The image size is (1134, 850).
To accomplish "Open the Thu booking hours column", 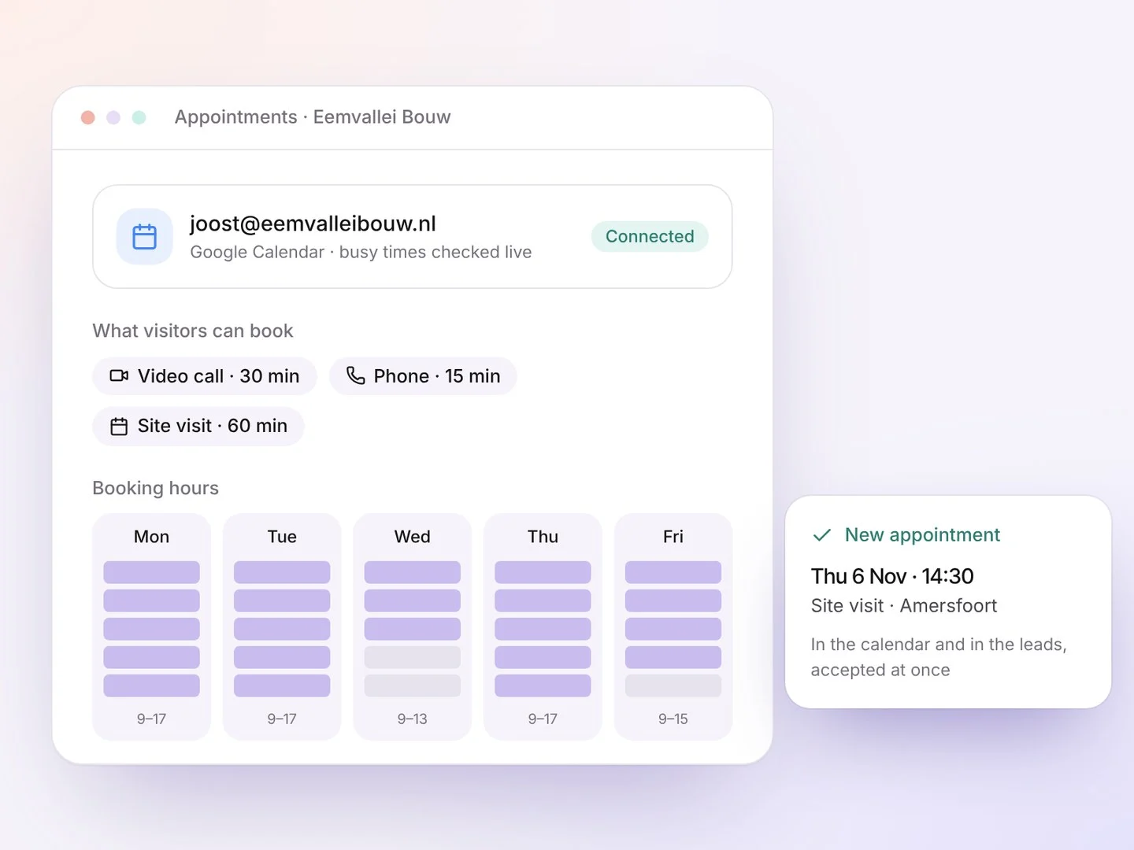I will click(x=543, y=626).
